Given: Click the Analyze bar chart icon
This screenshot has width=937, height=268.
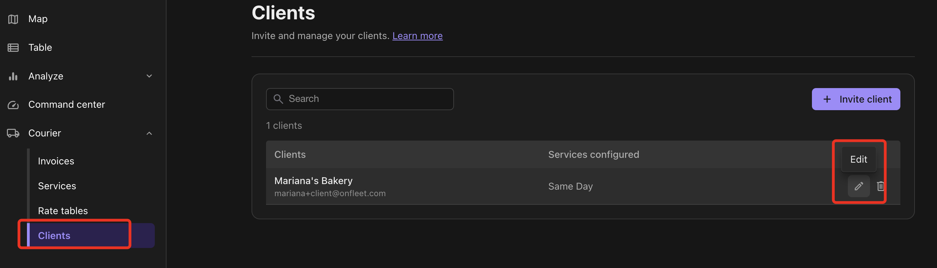Looking at the screenshot, I should [x=13, y=76].
